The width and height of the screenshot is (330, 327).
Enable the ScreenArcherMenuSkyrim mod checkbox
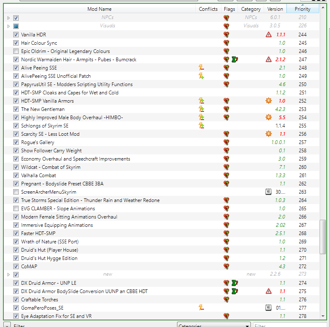(16, 192)
